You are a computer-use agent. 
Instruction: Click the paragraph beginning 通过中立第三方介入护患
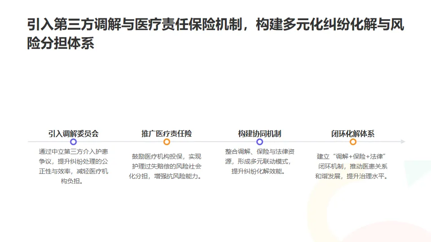point(73,166)
